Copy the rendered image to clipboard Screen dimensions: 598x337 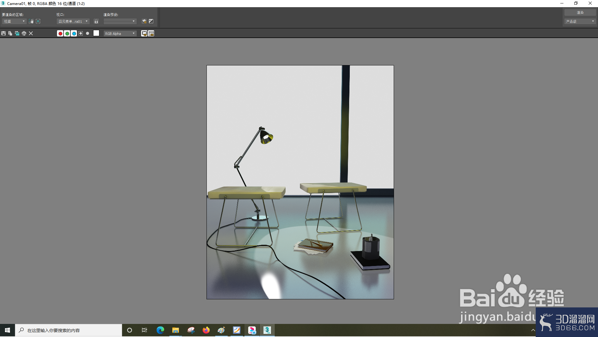(10, 34)
